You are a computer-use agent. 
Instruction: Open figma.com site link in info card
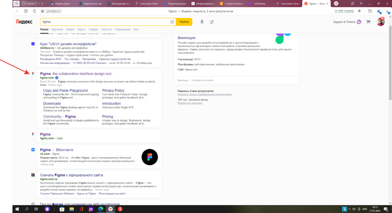(191, 70)
